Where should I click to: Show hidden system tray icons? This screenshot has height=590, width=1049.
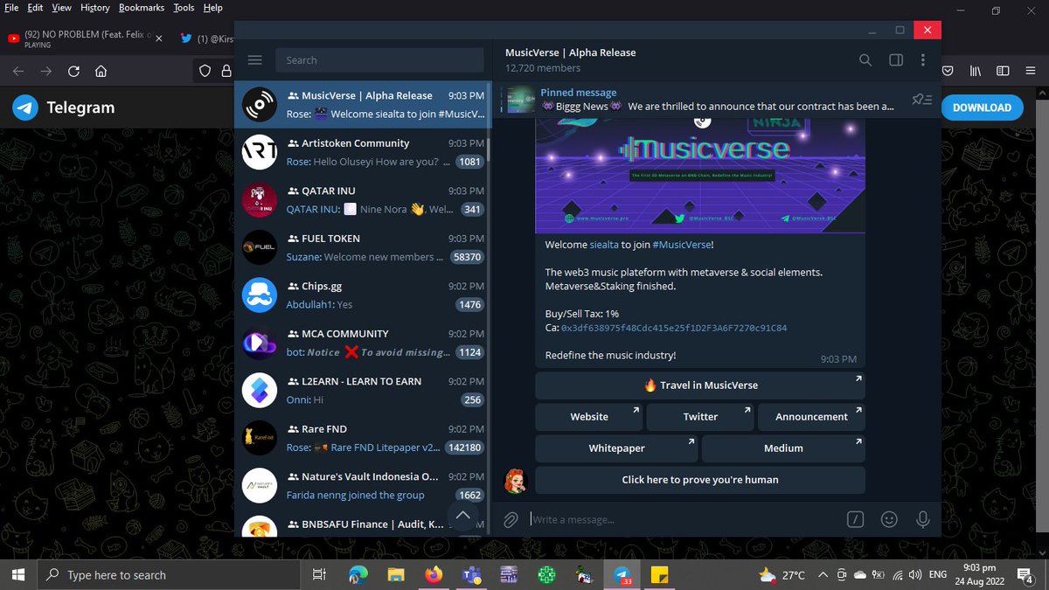point(823,574)
